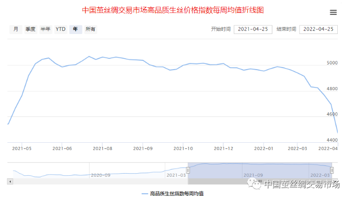Open the hamburger chart menu icon
346x202 pixels.
click(x=333, y=12)
